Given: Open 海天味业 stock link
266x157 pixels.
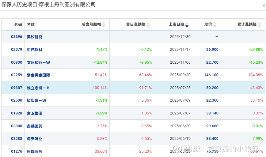Looking at the screenshot, I should coord(34,139).
